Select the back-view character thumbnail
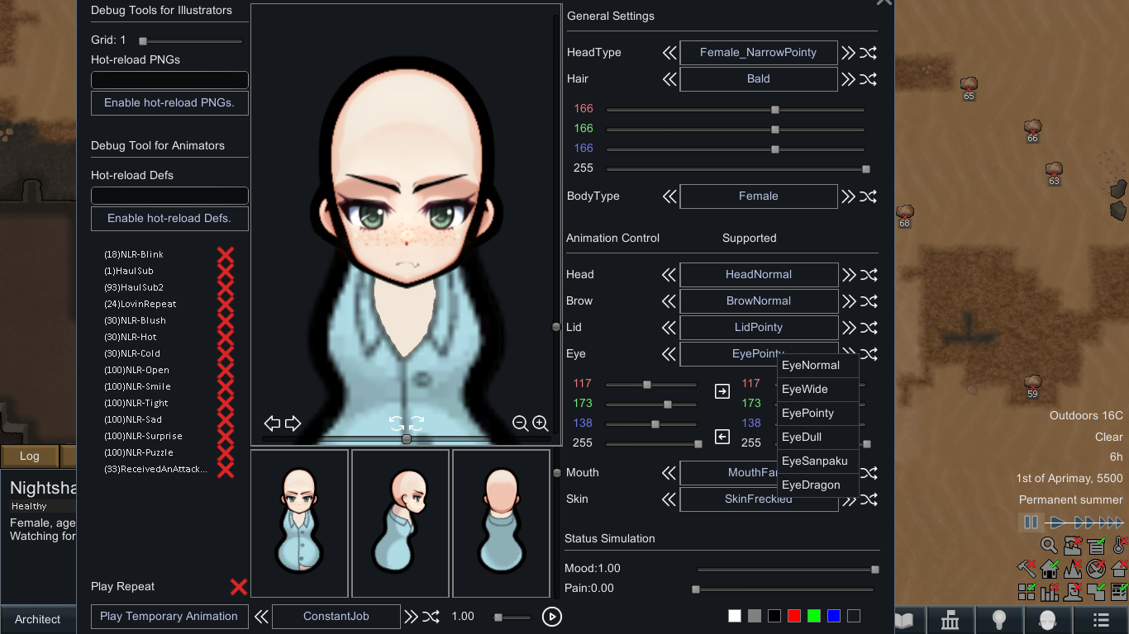Screen dimensions: 1129x634 502,523
